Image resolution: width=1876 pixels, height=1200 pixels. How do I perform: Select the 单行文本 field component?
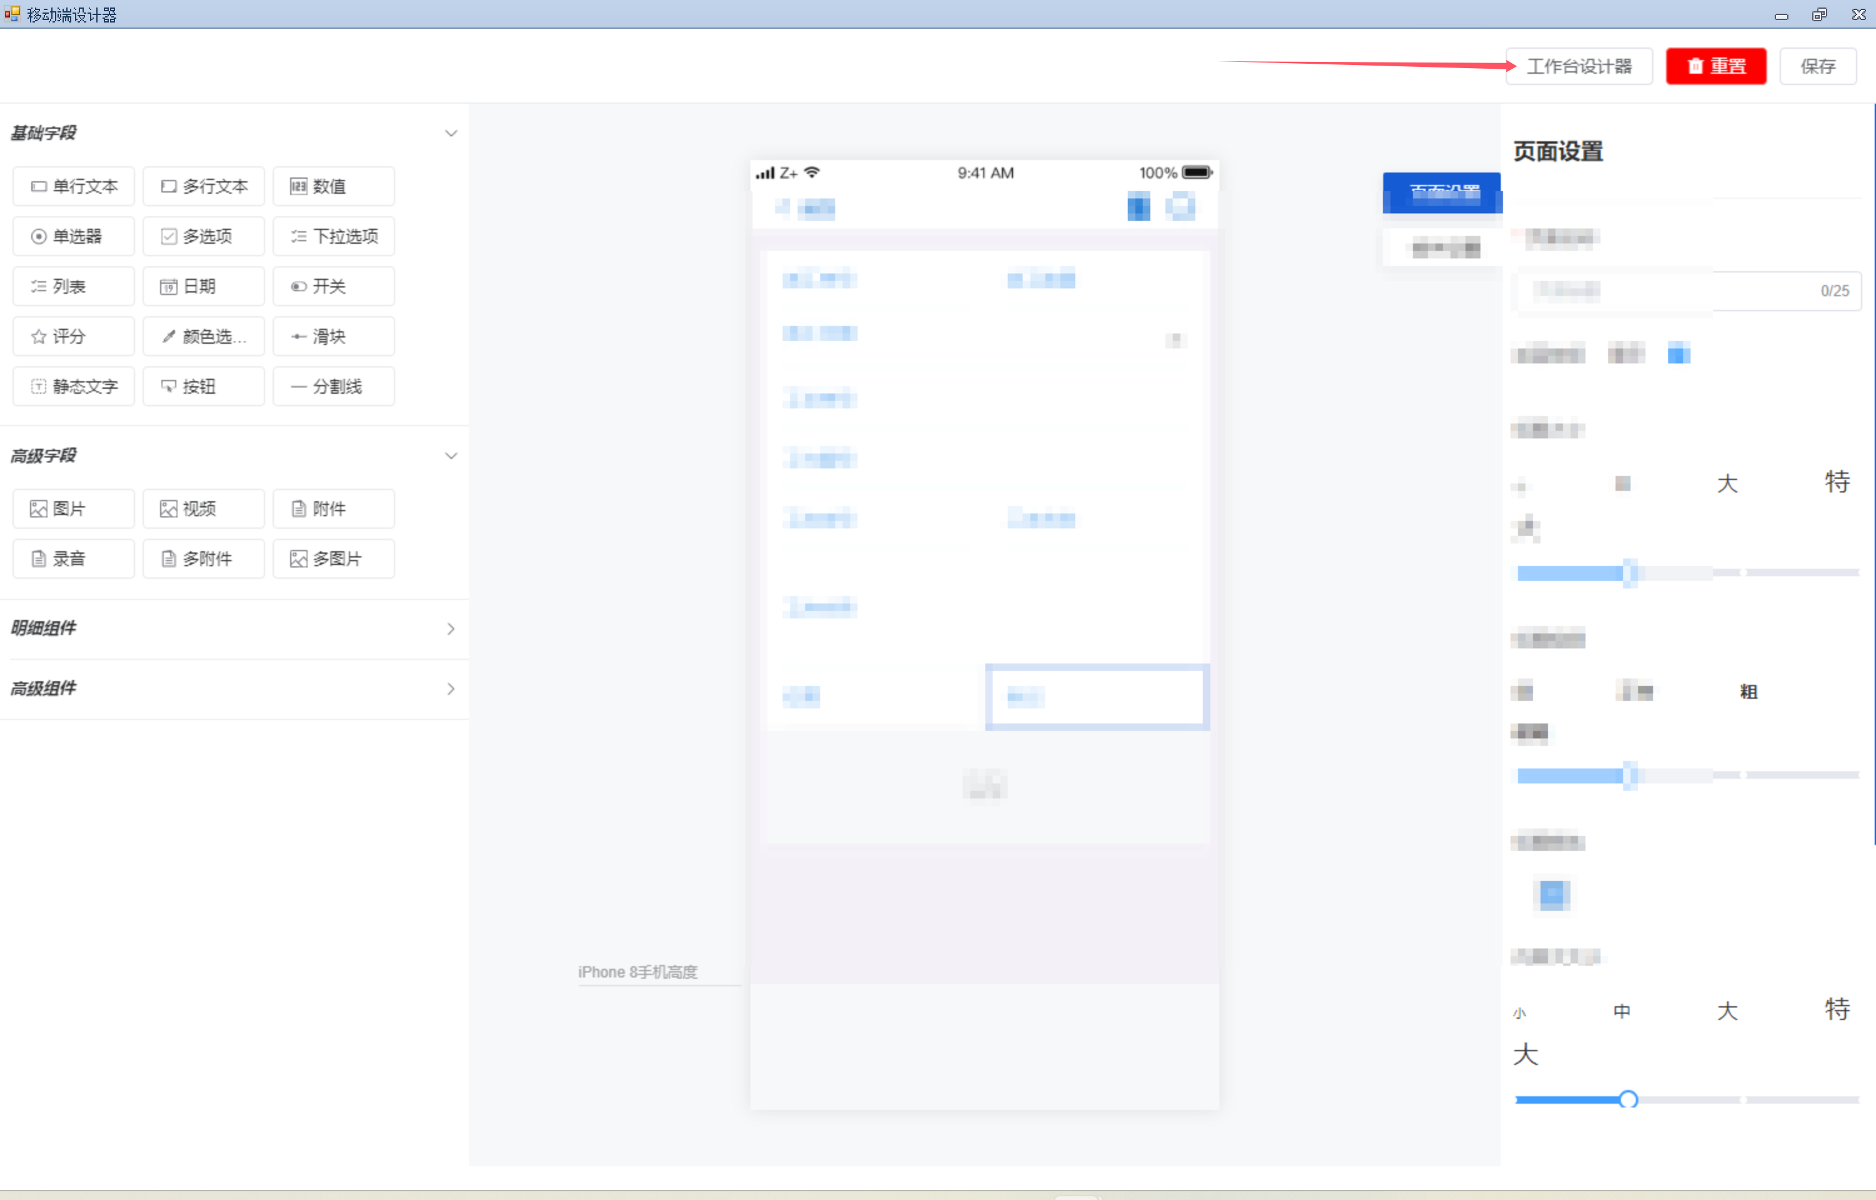(74, 186)
